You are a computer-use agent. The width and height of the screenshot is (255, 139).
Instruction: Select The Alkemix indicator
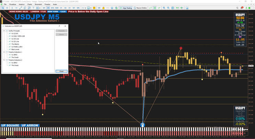click(x=15, y=44)
